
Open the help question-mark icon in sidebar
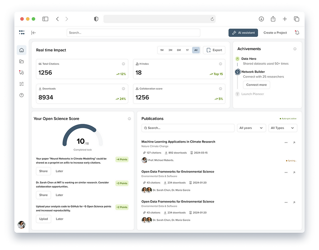(21, 95)
